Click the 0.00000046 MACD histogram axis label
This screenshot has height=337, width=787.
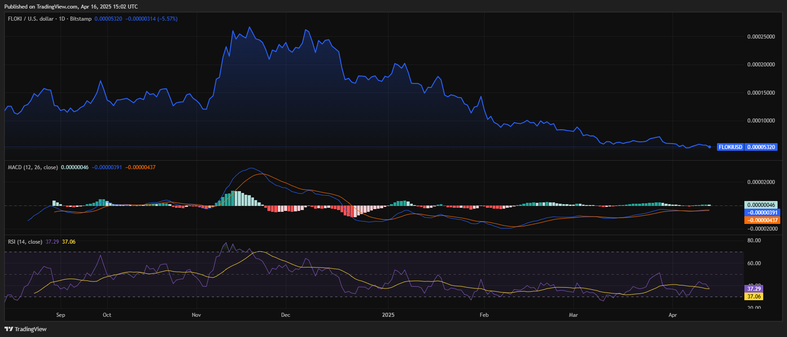point(761,205)
